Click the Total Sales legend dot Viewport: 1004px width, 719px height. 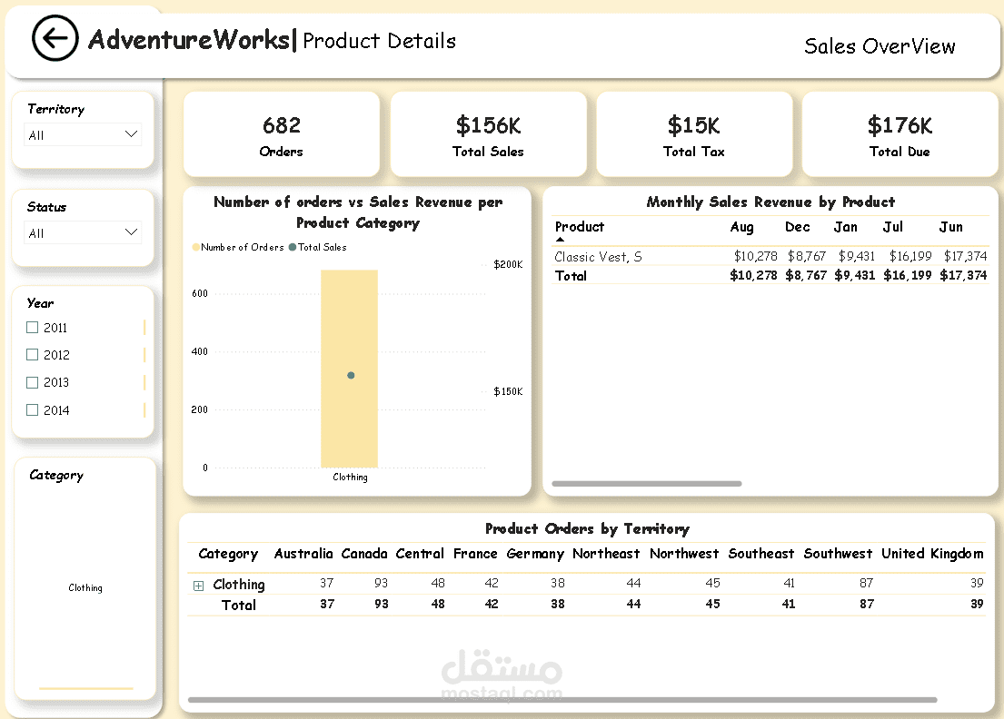point(293,247)
